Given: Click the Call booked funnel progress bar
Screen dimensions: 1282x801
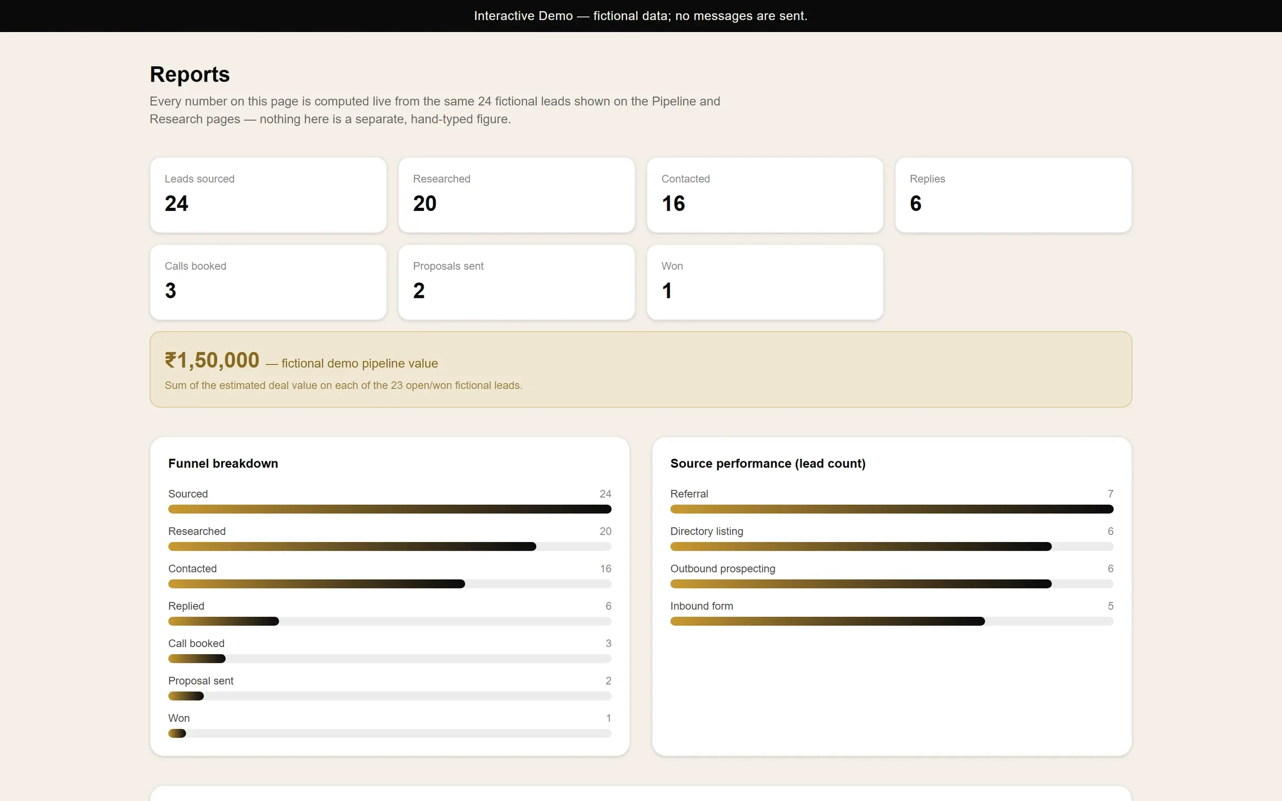Looking at the screenshot, I should [390, 659].
